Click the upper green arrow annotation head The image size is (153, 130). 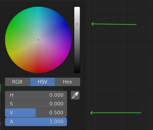[x=93, y=24]
